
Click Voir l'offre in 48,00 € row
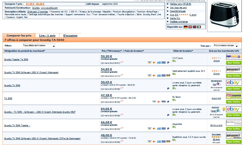[x=234, y=142]
